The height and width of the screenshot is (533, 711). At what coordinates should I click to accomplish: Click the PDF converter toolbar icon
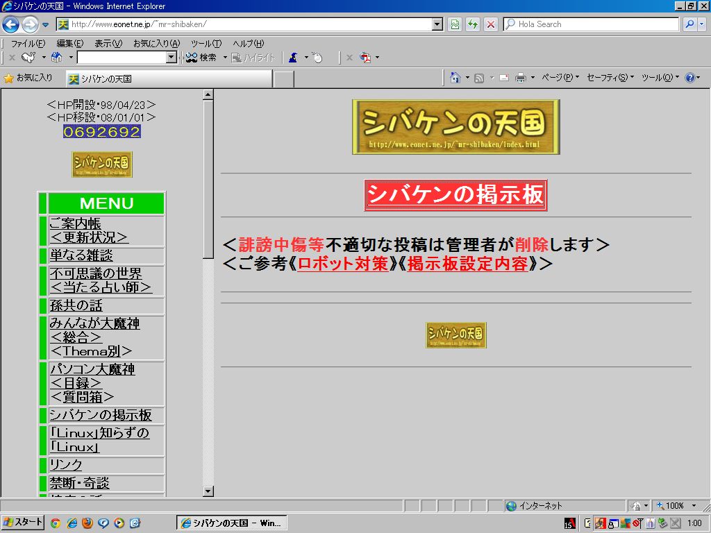[365, 58]
